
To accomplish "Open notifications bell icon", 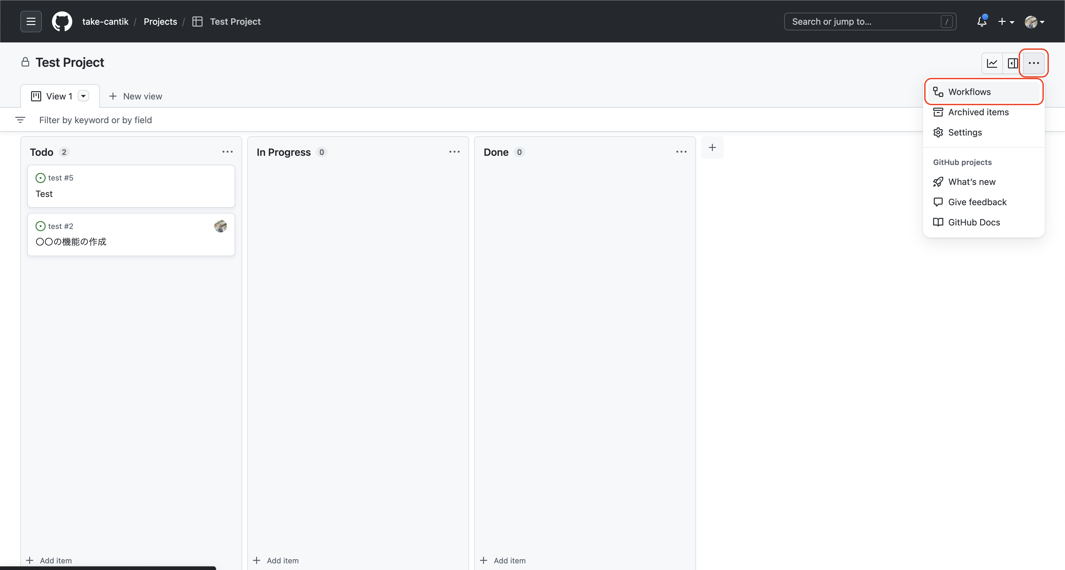I will click(982, 22).
